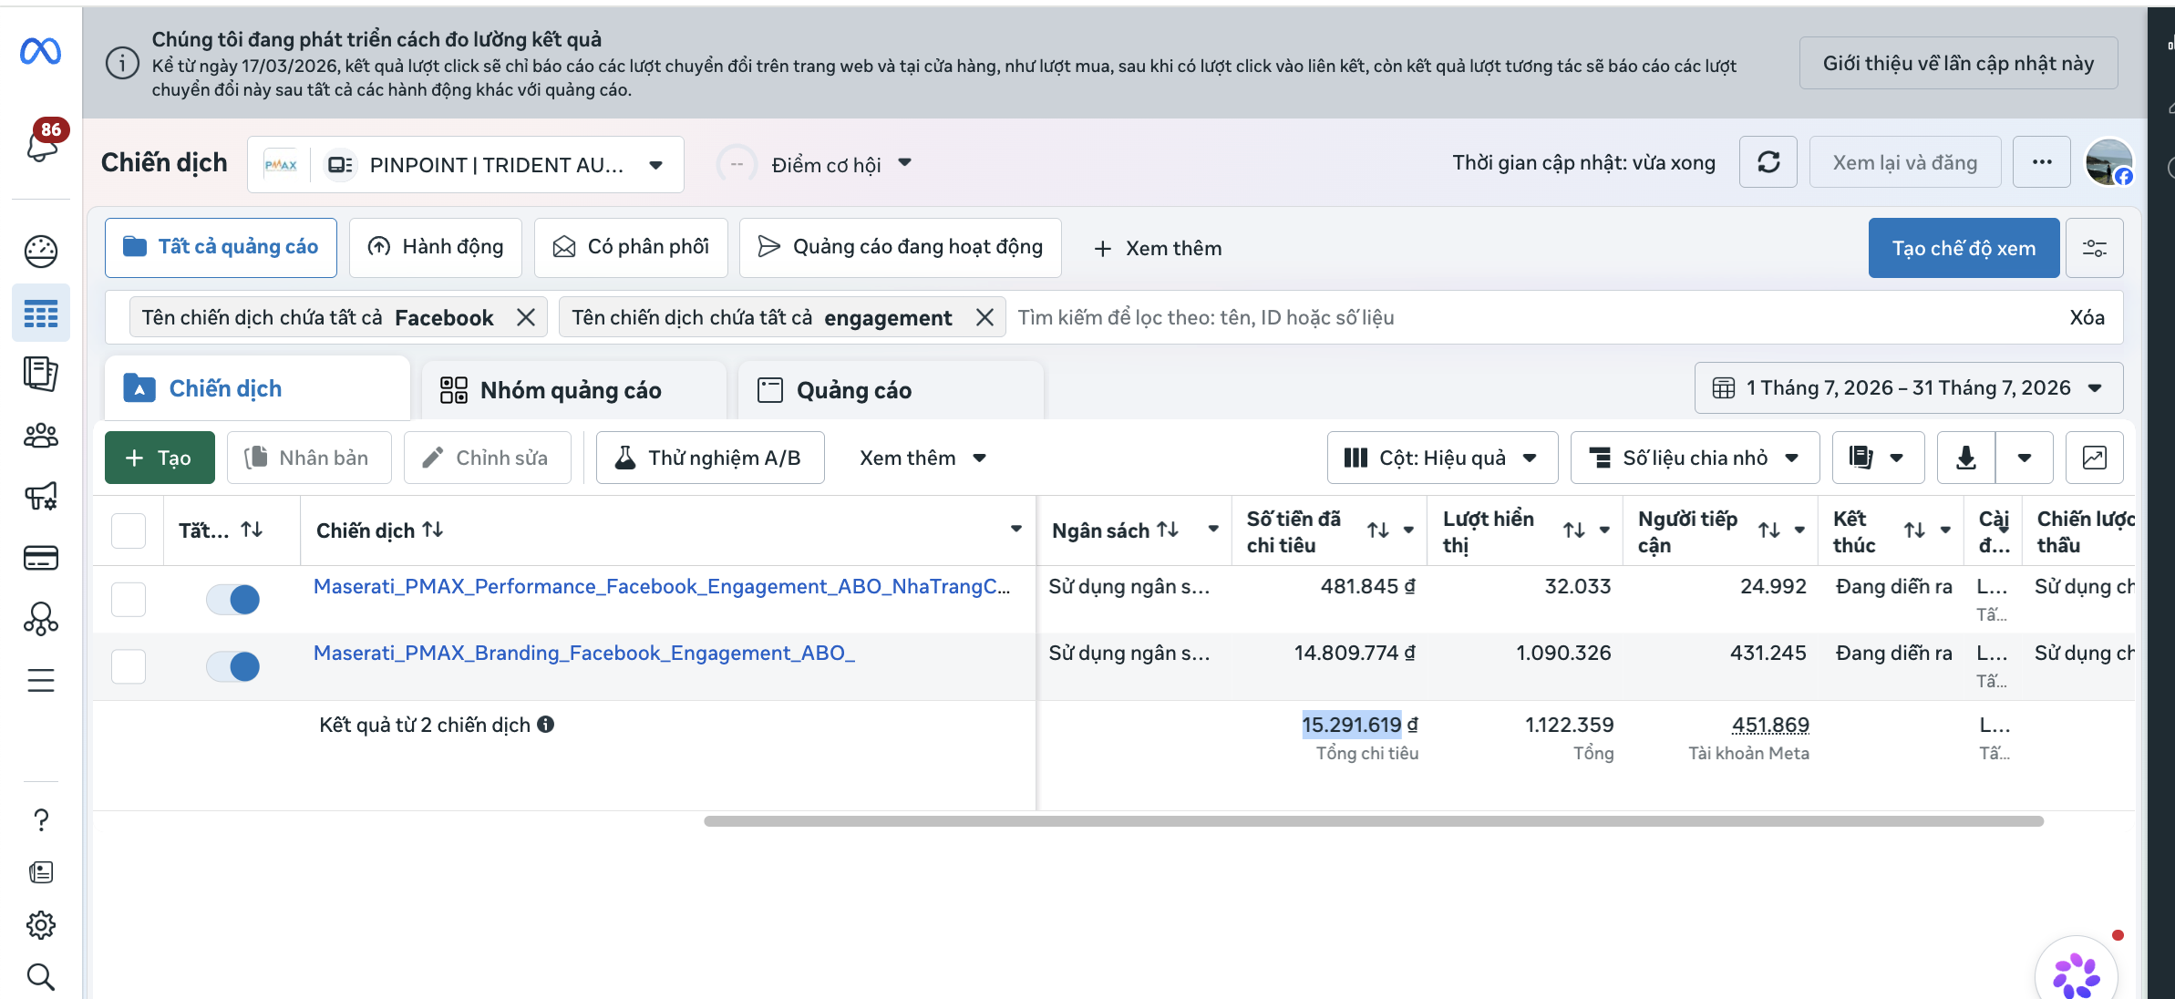Toggle off Maserati_PMAX_Performance campaign switch
The height and width of the screenshot is (999, 2175).
[232, 599]
